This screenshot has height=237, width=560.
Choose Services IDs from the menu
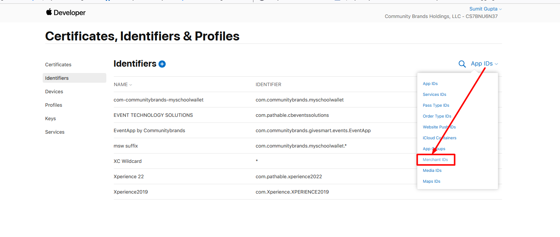coord(434,95)
